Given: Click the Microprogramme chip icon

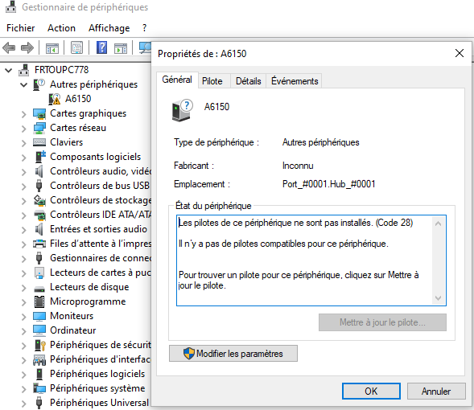Looking at the screenshot, I should 39,301.
